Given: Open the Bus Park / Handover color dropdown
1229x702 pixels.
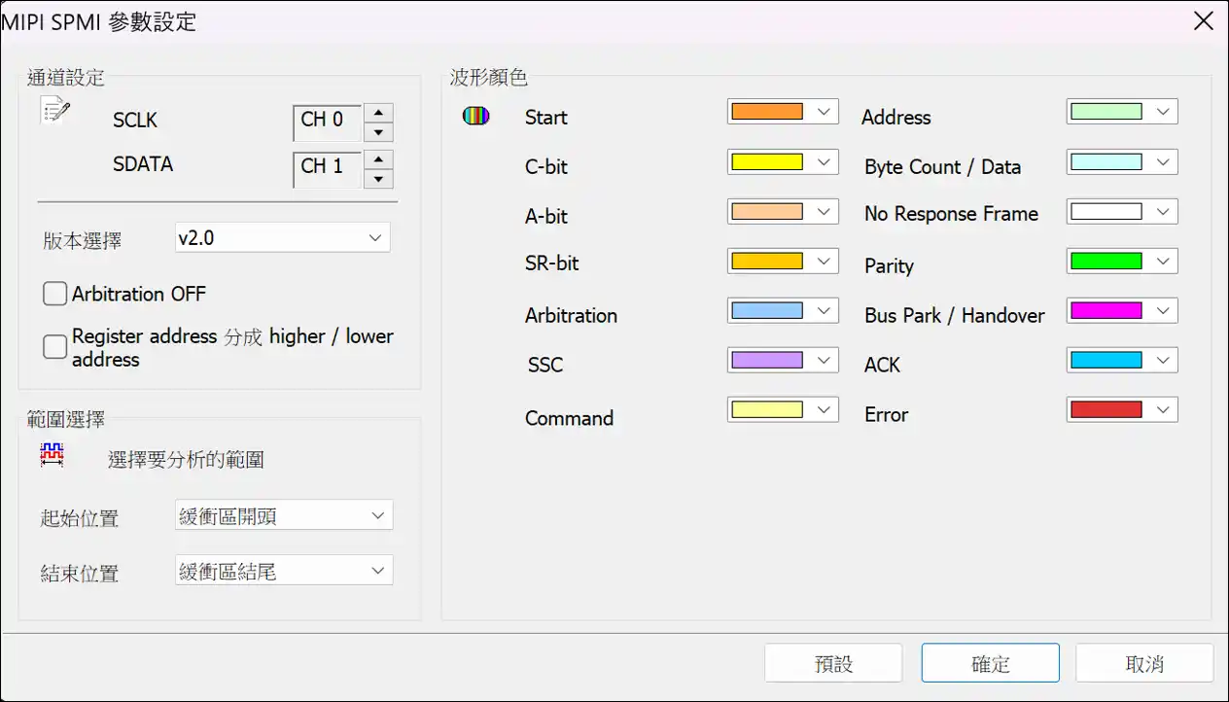Looking at the screenshot, I should [x=1121, y=311].
